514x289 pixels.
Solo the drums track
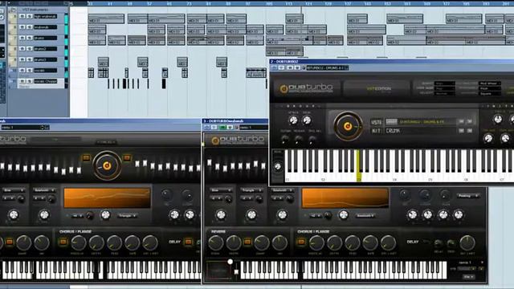pyautogui.click(x=29, y=38)
